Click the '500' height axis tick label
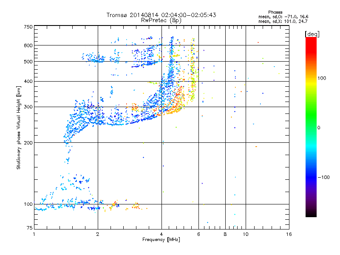Viewport: 340px width, 255px height. coord(28,62)
